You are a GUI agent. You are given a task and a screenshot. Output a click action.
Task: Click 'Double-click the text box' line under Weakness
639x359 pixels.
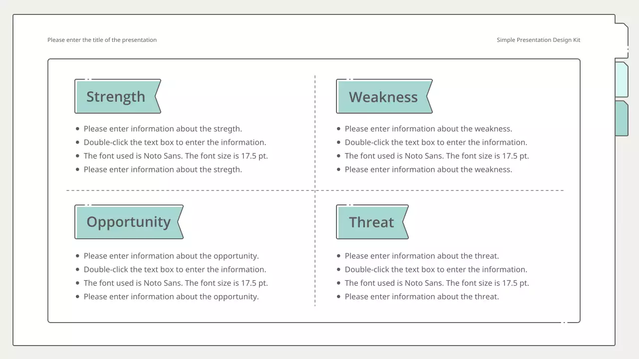436,142
